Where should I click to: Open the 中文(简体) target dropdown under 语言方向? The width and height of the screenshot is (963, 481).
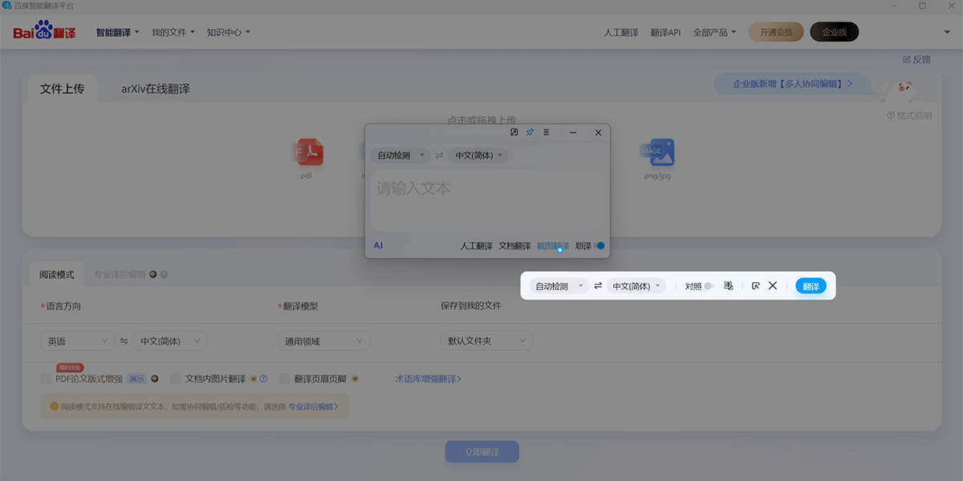(170, 341)
